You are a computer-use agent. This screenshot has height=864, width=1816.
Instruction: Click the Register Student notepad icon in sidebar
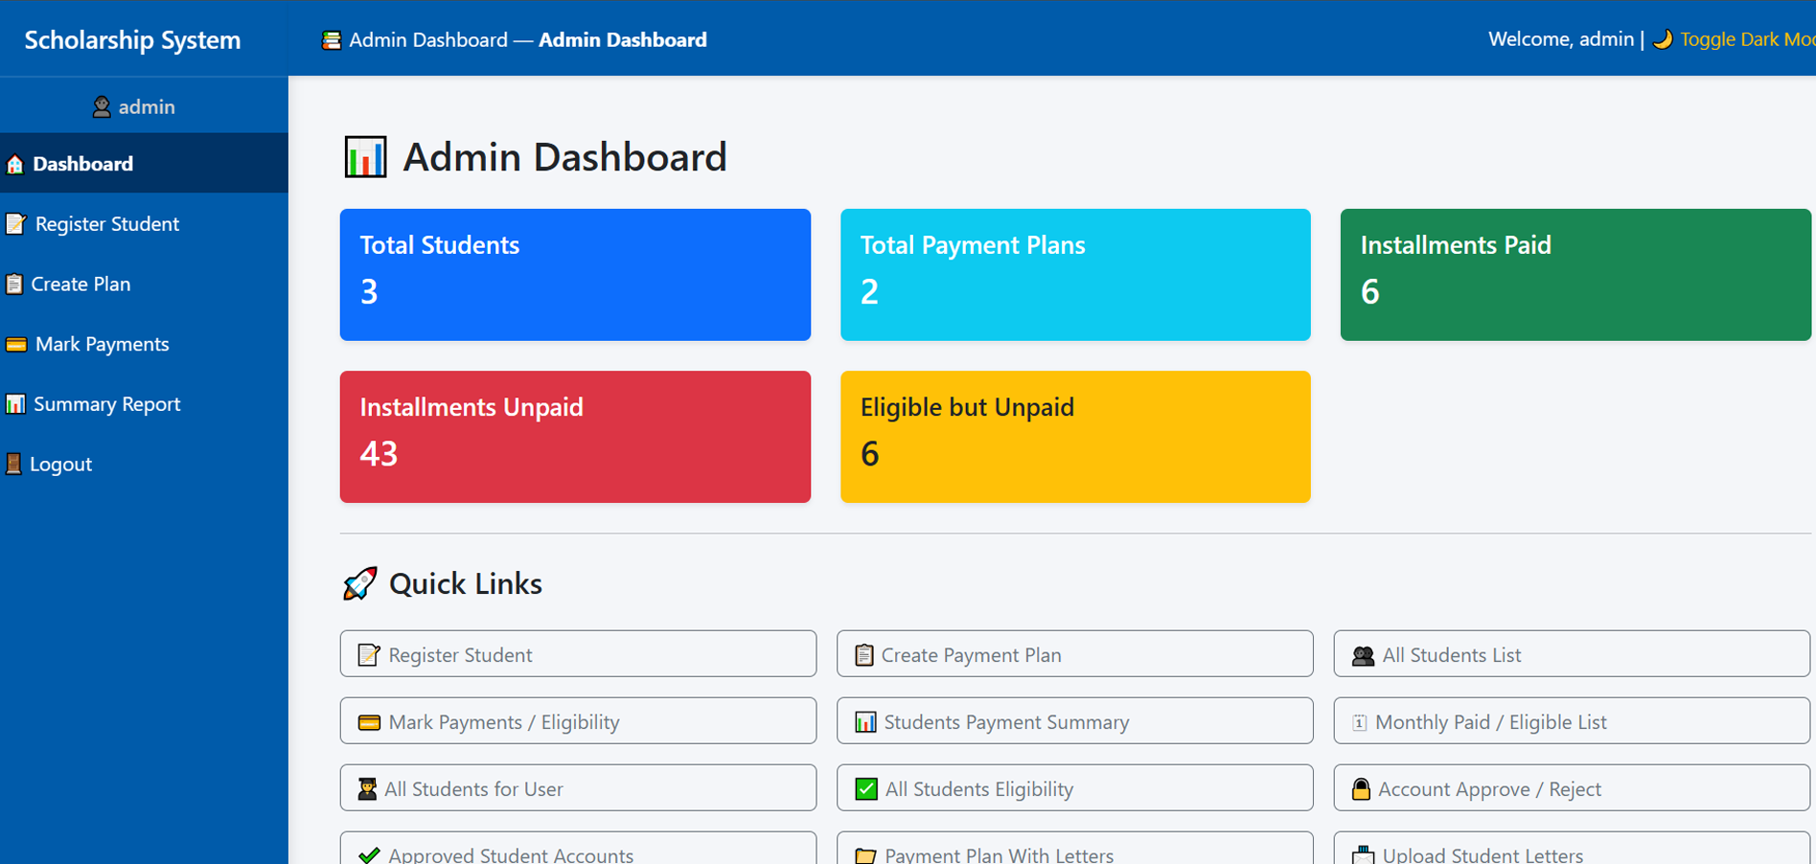coord(15,224)
